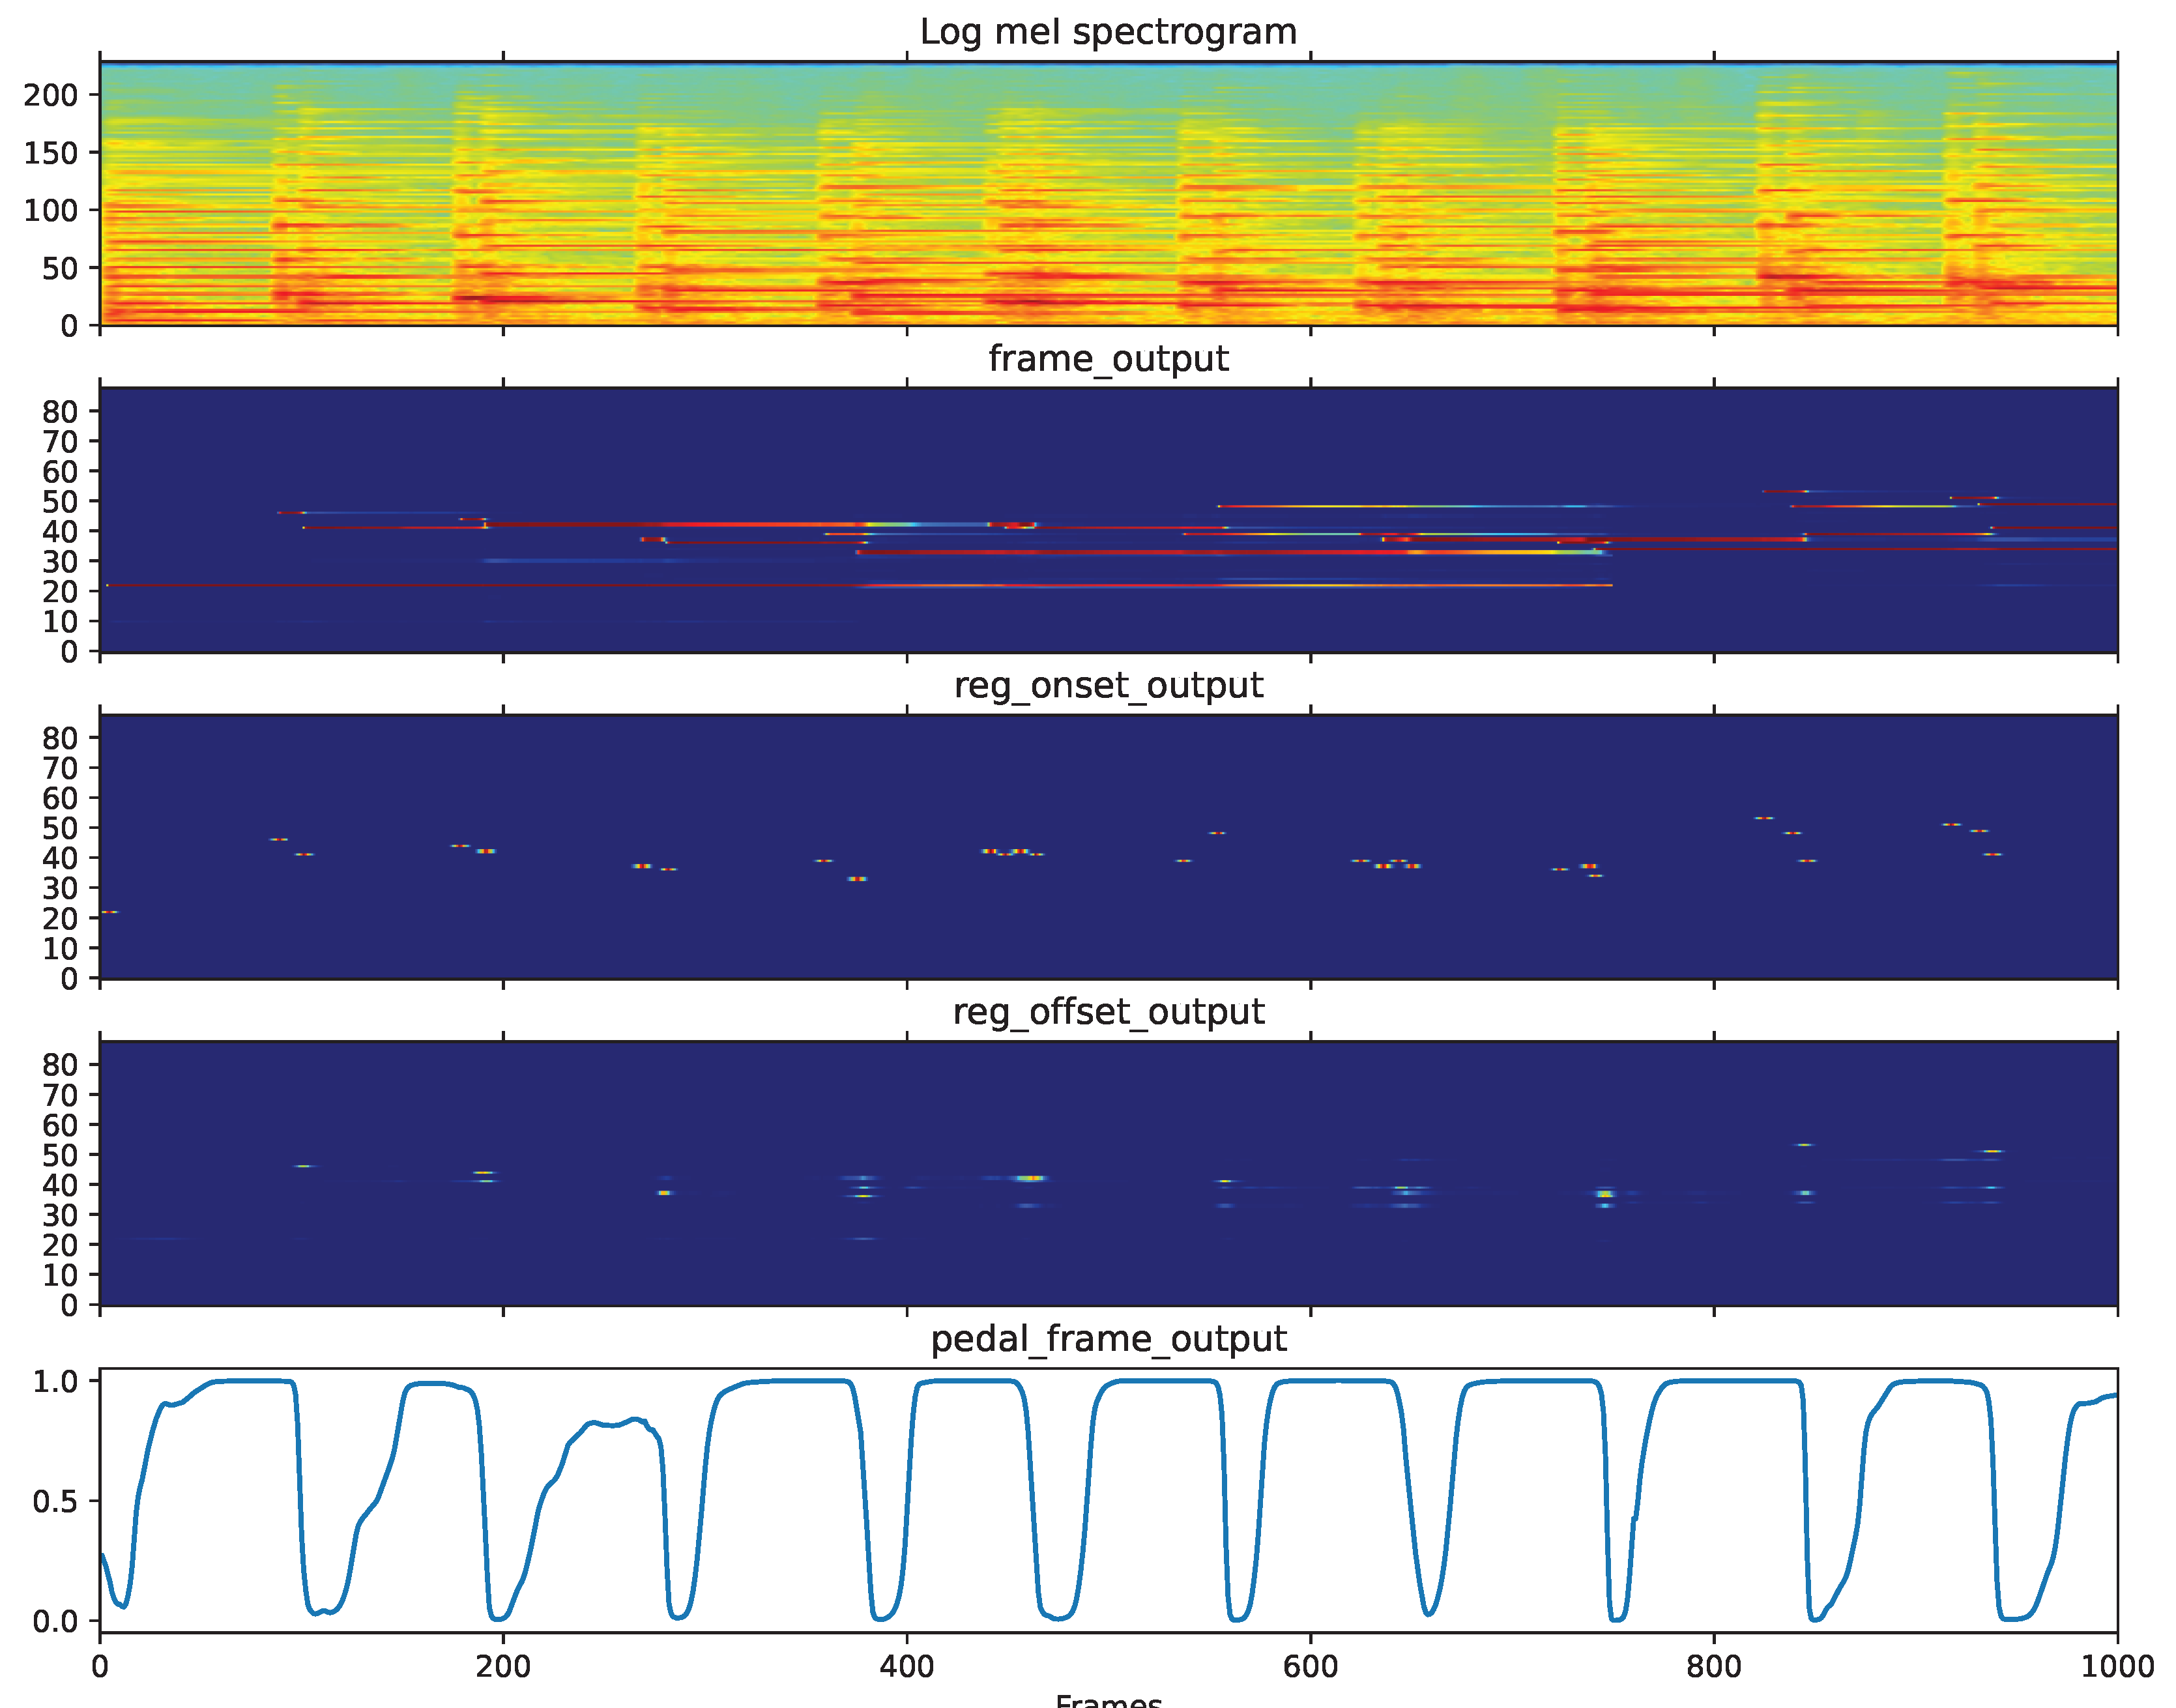This screenshot has height=1708, width=2176.
Task: Click the 200 tick on Frames axis
Action: [x=503, y=1666]
